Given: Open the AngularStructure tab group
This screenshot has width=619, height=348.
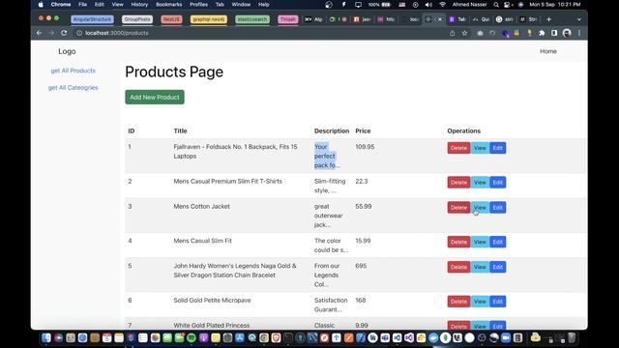Looking at the screenshot, I should pyautogui.click(x=92, y=19).
